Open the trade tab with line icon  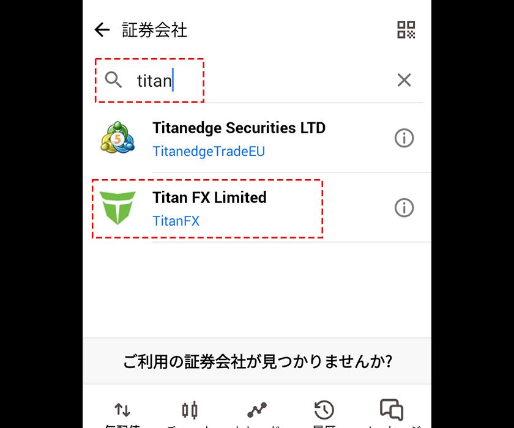[257, 411]
